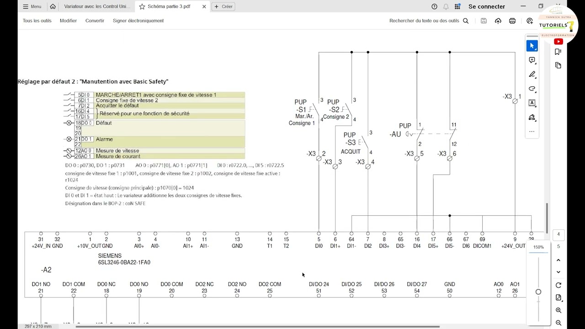Image resolution: width=585 pixels, height=329 pixels.
Task: Click the 'Réglage par défaut 2' heading text
Action: [x=93, y=81]
